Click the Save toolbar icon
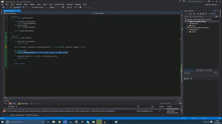222x124 pixels. tap(17, 7)
